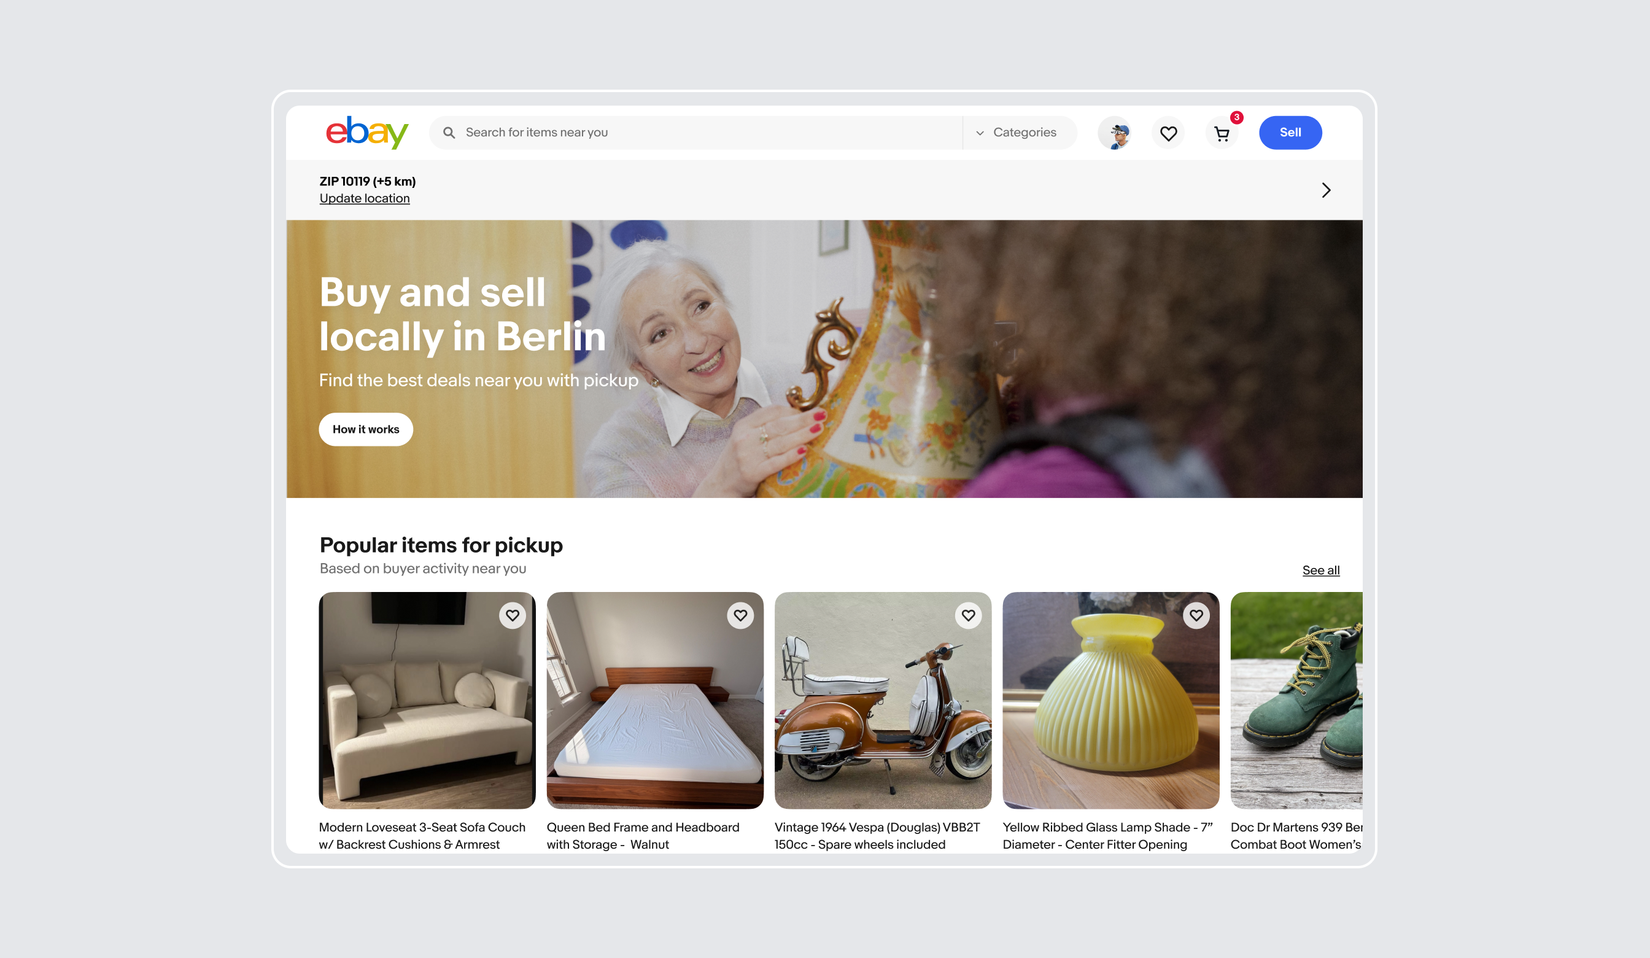Click the cart notification badge showing 3
The height and width of the screenshot is (958, 1650).
coord(1236,118)
